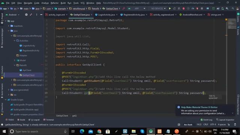Click the yellow warning marker at editor top right
The width and height of the screenshot is (240, 135).
pyautogui.click(x=226, y=19)
